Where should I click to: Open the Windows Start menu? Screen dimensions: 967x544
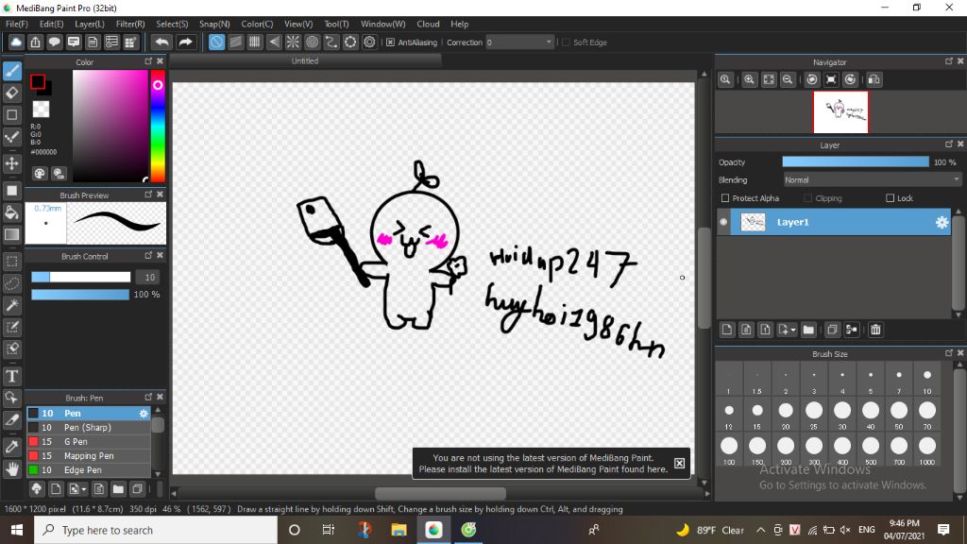tap(17, 530)
